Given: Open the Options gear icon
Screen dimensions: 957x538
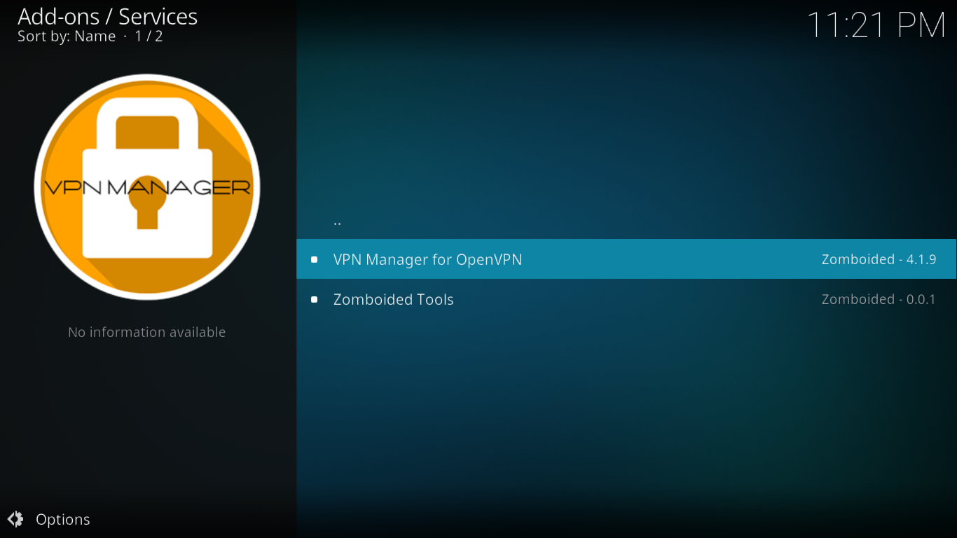Looking at the screenshot, I should pos(15,519).
